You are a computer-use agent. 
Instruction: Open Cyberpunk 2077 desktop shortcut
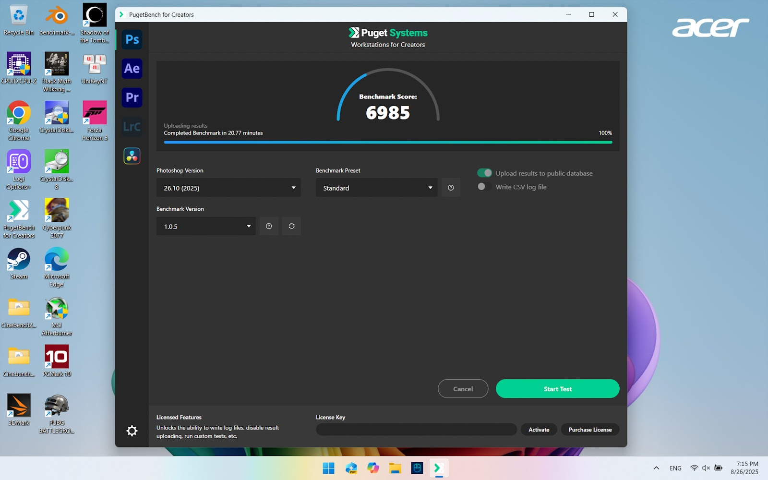tap(57, 218)
